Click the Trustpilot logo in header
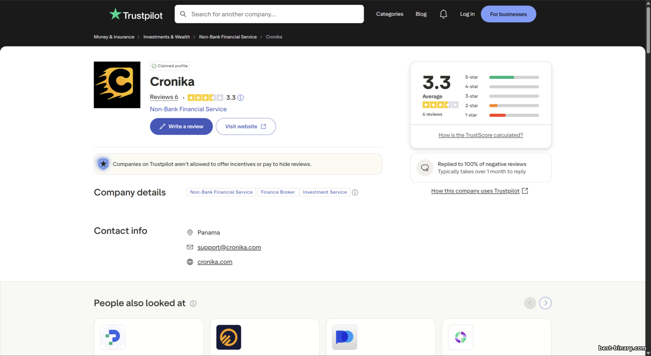This screenshot has height=356, width=651. [136, 15]
